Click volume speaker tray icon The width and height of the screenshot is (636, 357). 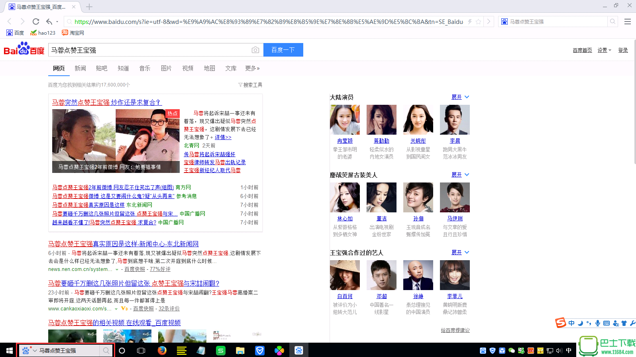[559, 351]
